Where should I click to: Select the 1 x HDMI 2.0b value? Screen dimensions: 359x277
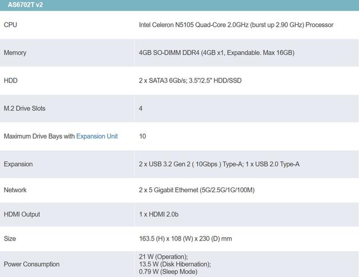pos(159,214)
